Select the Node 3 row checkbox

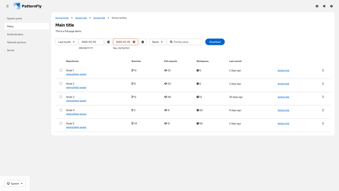click(x=61, y=97)
